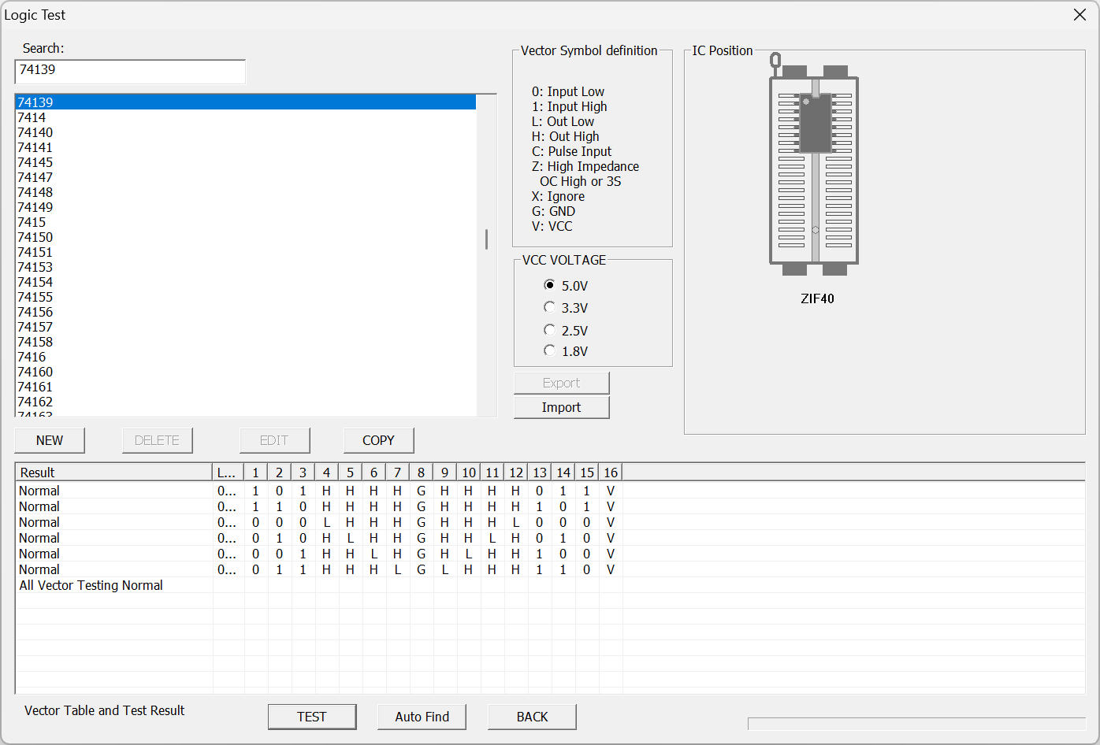Image resolution: width=1100 pixels, height=745 pixels.
Task: Select 74150 in the chip list
Action: pyautogui.click(x=246, y=237)
